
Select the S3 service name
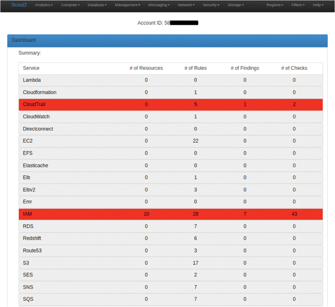click(x=26, y=263)
